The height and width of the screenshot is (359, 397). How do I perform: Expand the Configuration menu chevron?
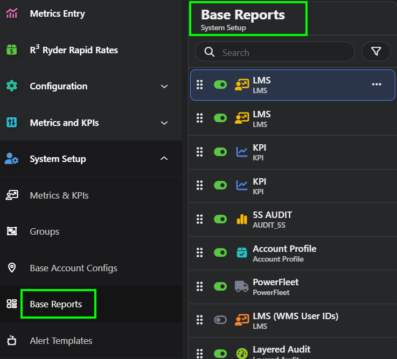[x=164, y=86]
